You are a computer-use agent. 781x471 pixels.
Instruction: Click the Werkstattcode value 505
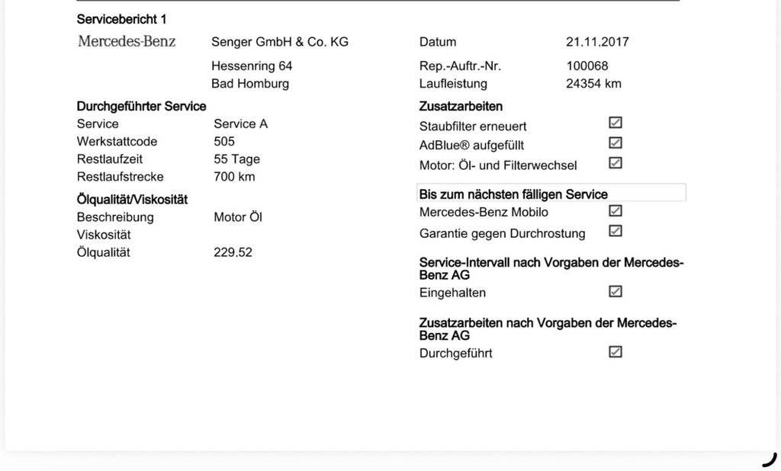224,142
